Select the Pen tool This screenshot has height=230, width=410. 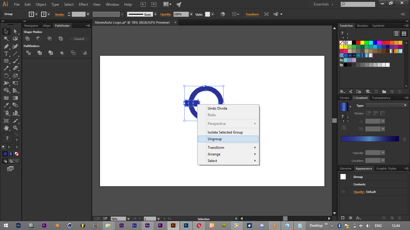click(x=6, y=46)
